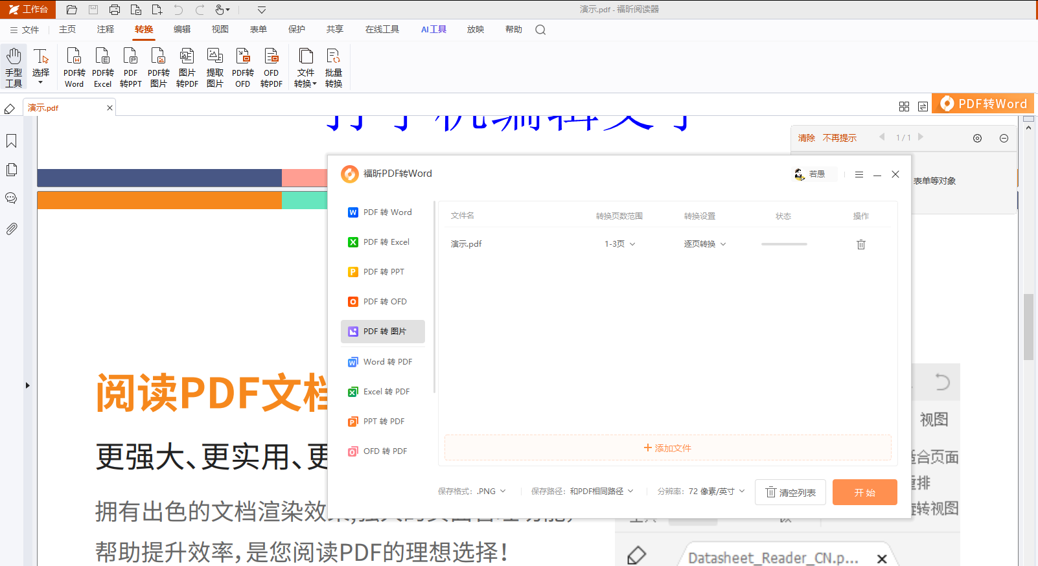This screenshot has height=566, width=1038.
Task: Click the print icon in title toolbar
Action: 115,10
